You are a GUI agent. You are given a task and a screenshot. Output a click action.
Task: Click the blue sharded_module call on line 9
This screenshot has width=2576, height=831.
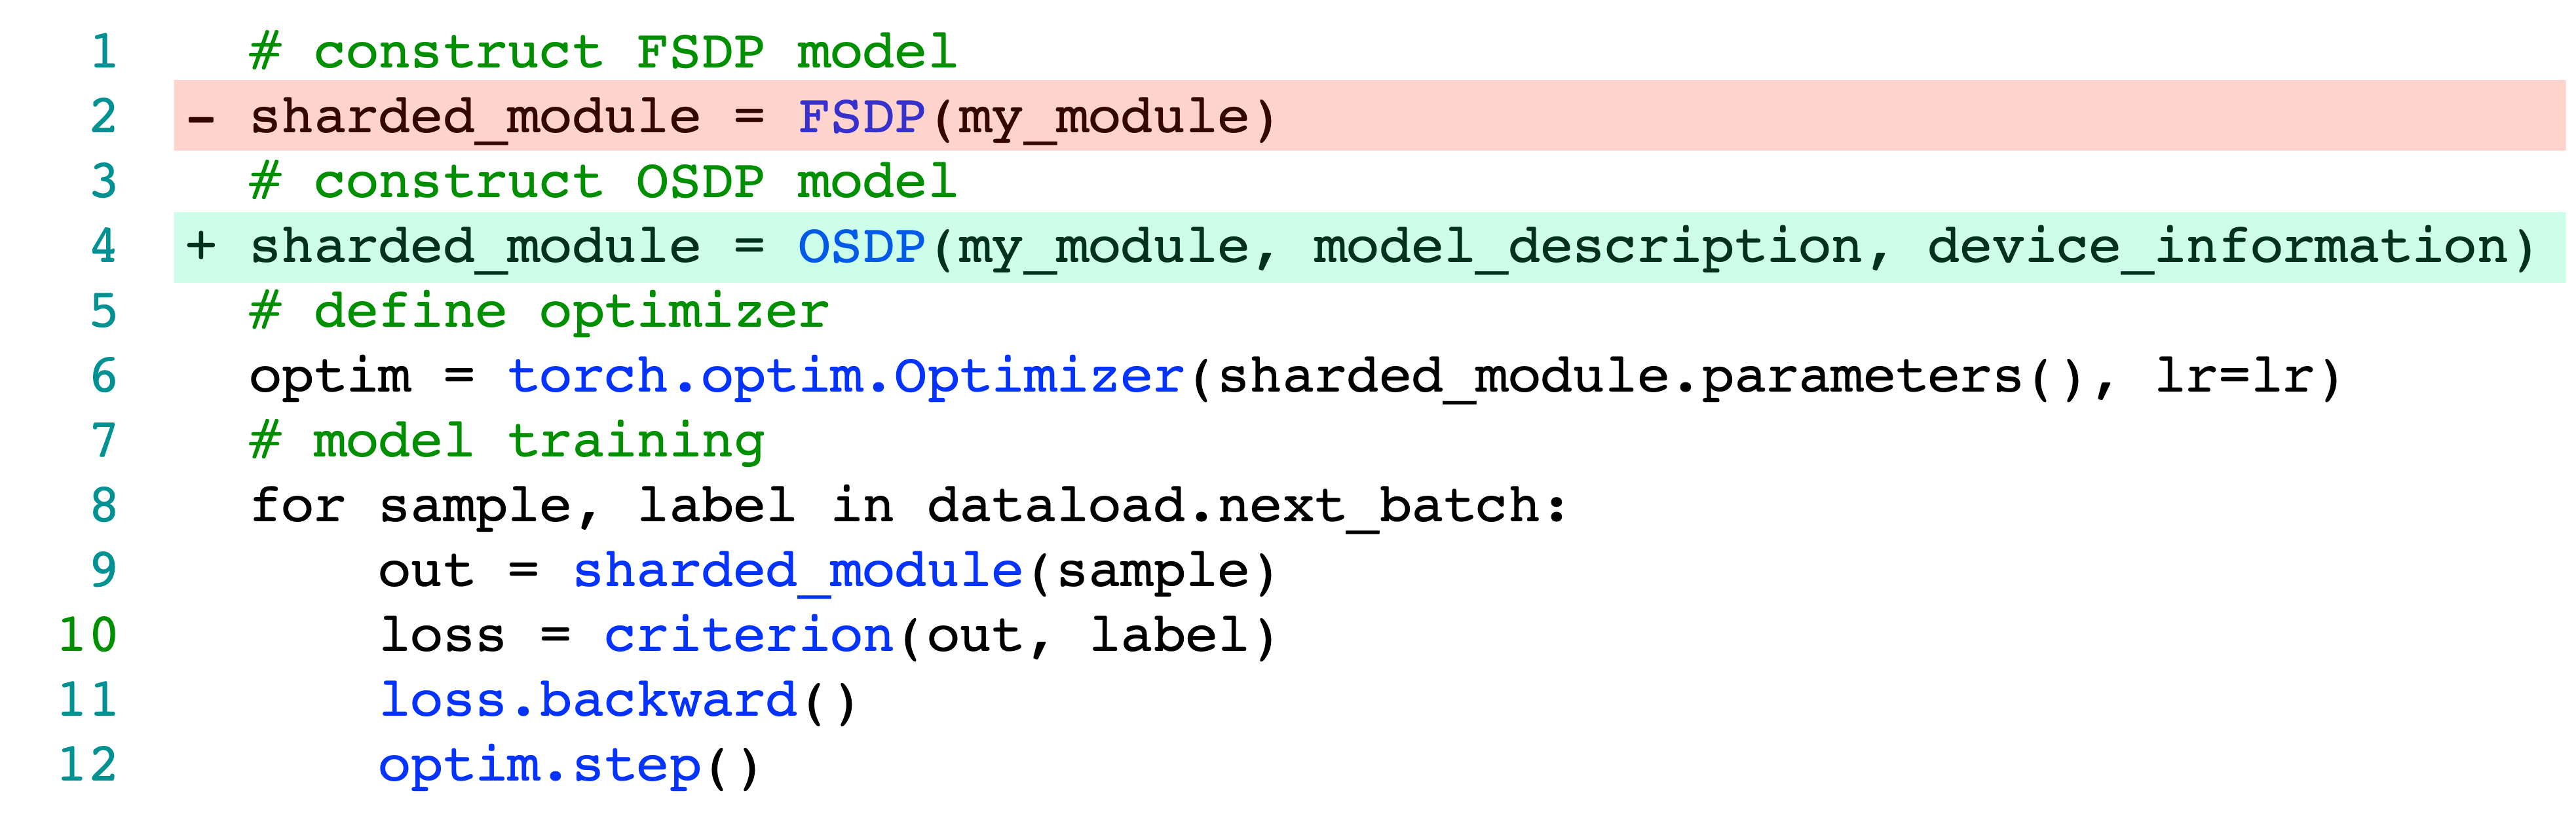[x=797, y=572]
